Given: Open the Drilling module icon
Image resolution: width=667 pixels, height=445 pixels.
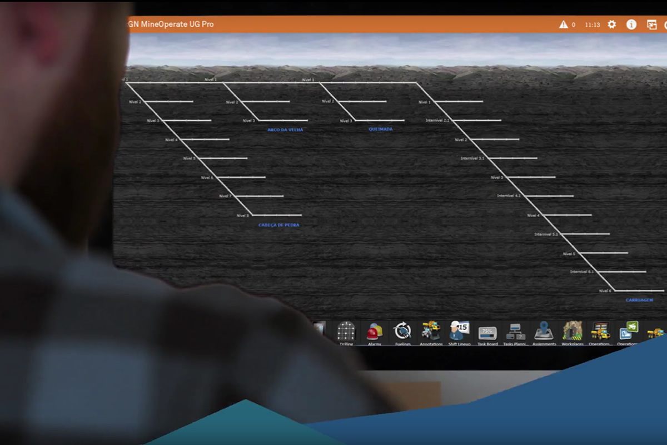Looking at the screenshot, I should (346, 332).
